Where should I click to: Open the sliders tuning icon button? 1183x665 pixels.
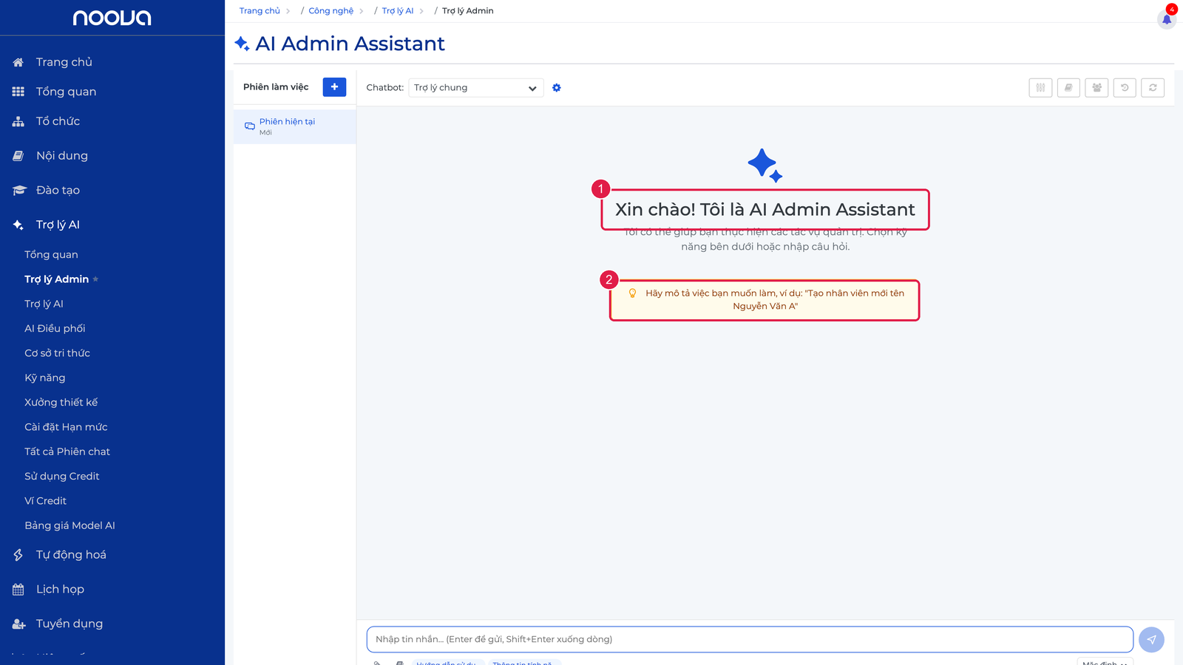[1040, 87]
